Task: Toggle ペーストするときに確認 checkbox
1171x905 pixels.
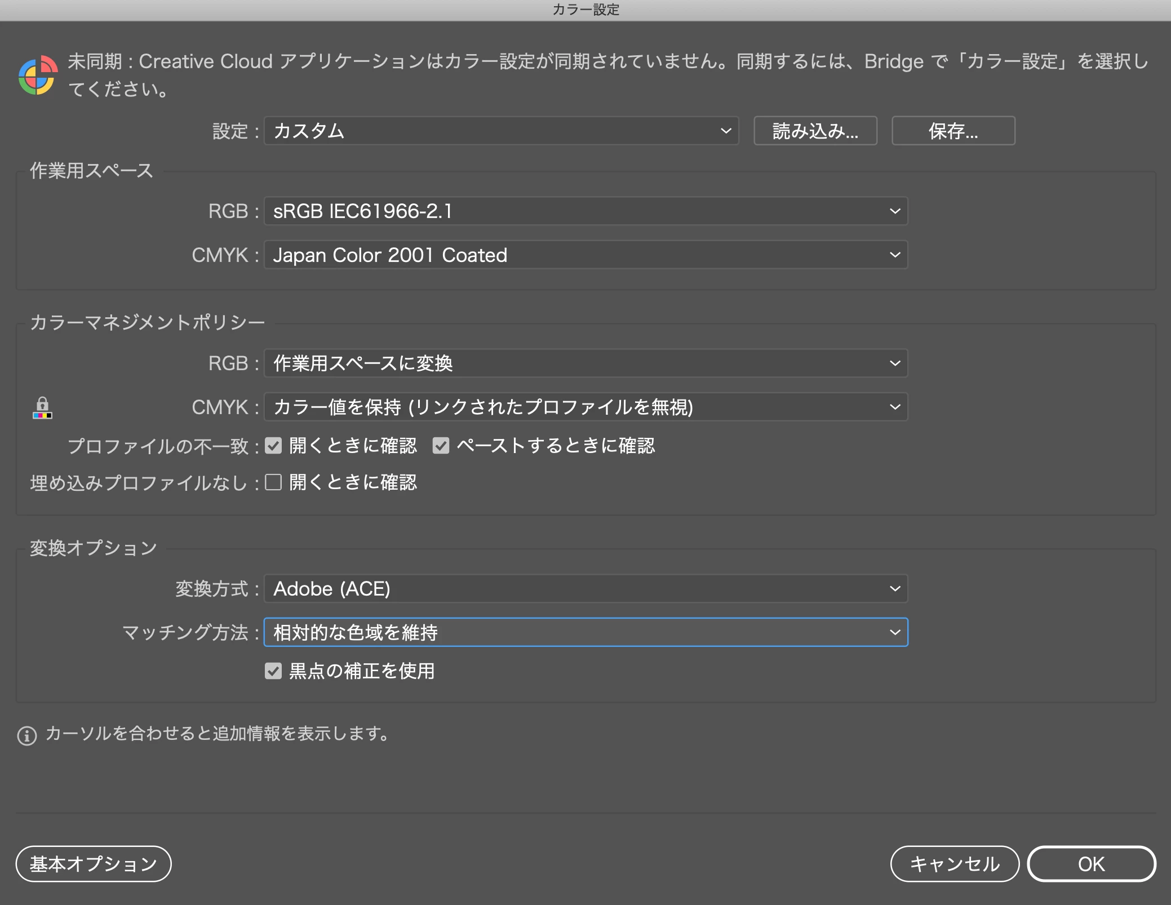Action: 441,446
